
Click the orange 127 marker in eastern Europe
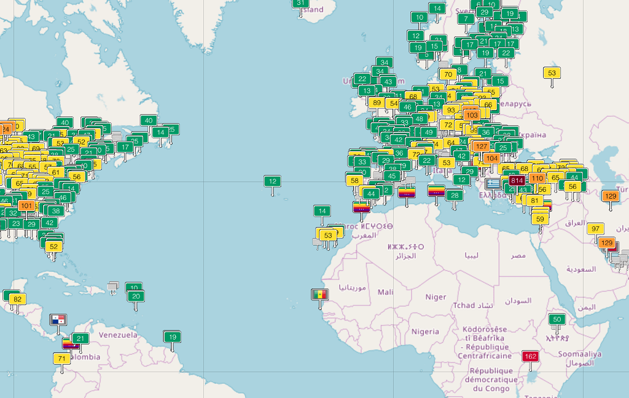pos(480,147)
